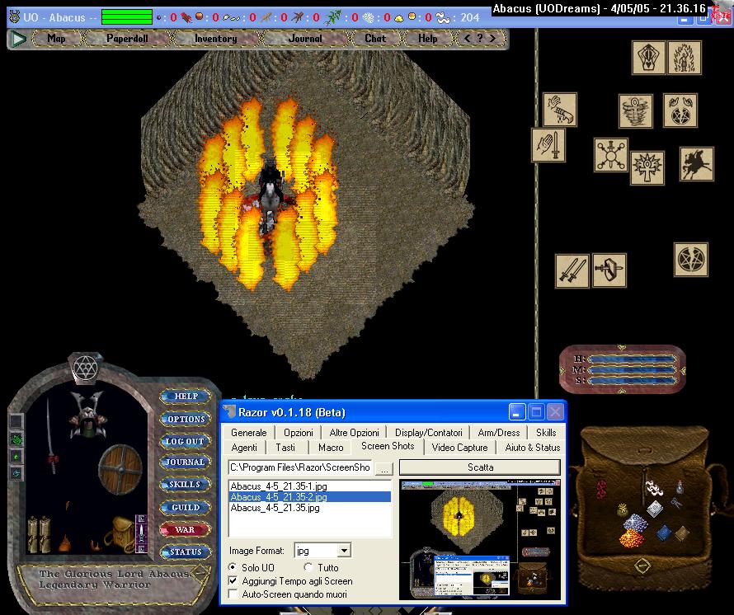This screenshot has width=734, height=615.
Task: Click the SKILLS button on paperdoll
Action: 185,485
